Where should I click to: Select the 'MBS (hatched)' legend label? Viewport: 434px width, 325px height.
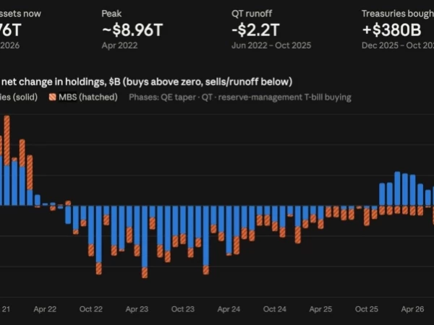point(88,97)
